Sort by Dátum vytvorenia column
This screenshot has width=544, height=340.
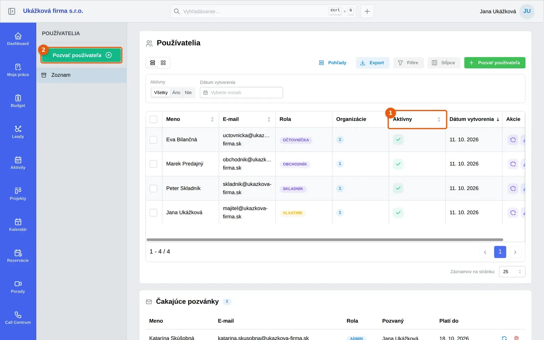tap(474, 119)
